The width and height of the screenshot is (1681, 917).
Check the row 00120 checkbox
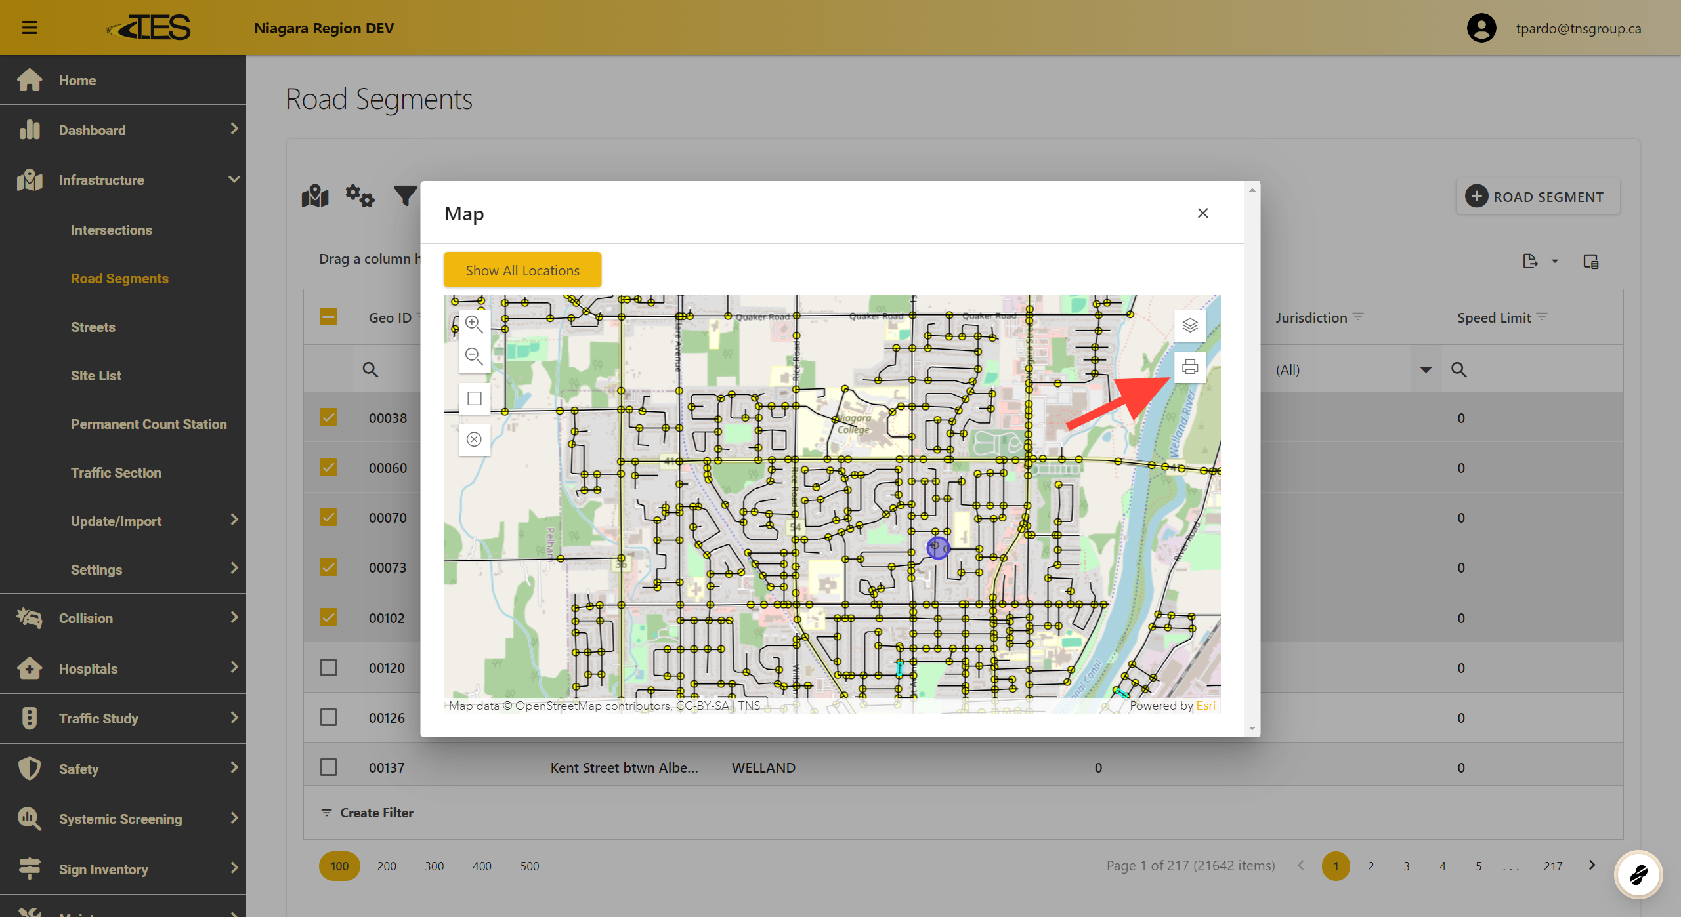click(x=328, y=668)
